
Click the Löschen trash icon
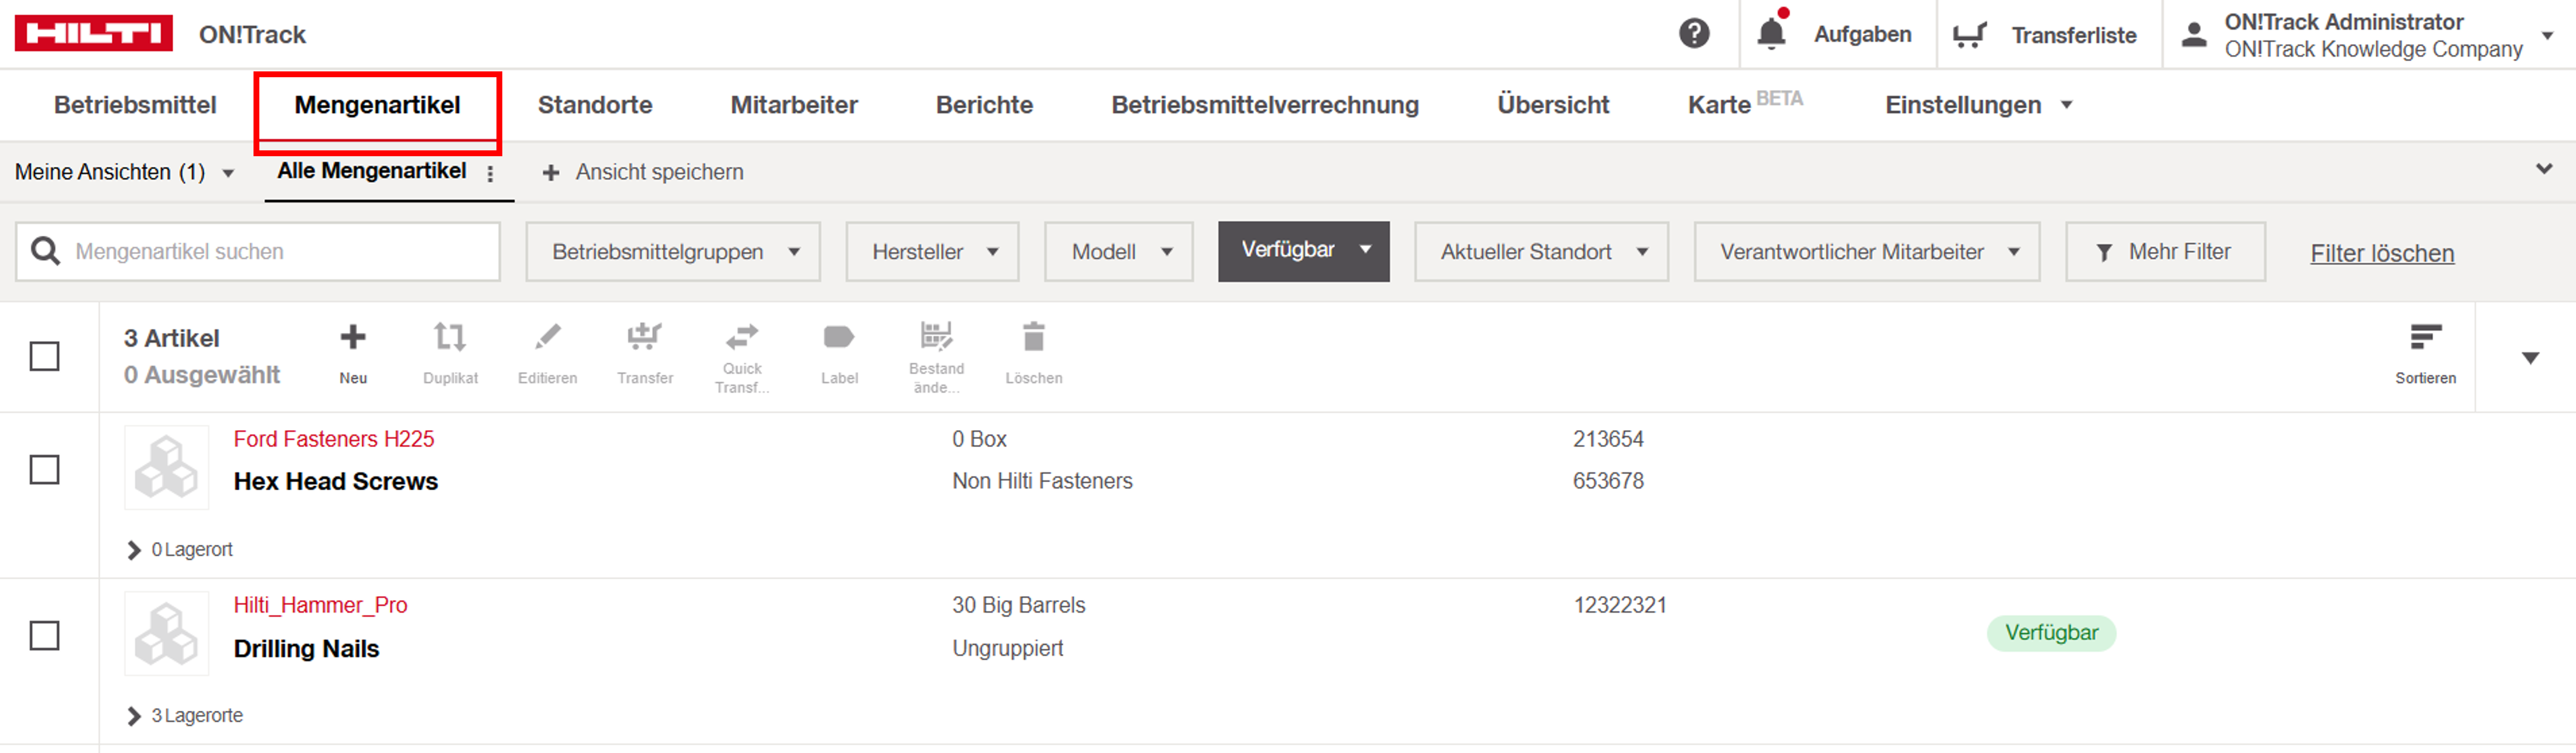point(1033,338)
